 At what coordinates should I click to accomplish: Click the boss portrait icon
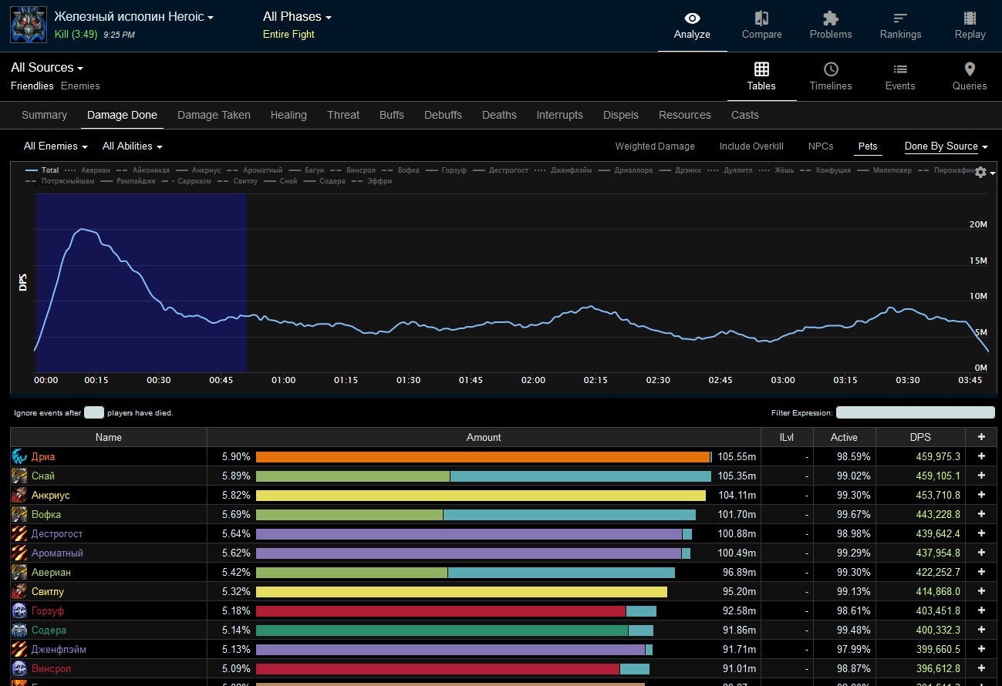[28, 25]
